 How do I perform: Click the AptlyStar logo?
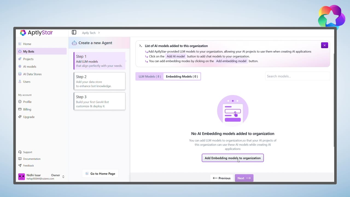[x=36, y=33]
